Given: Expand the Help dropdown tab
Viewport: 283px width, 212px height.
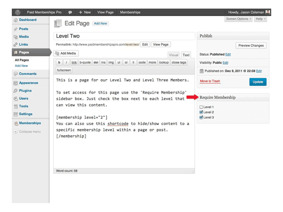Looking at the screenshot, I should (260, 19).
